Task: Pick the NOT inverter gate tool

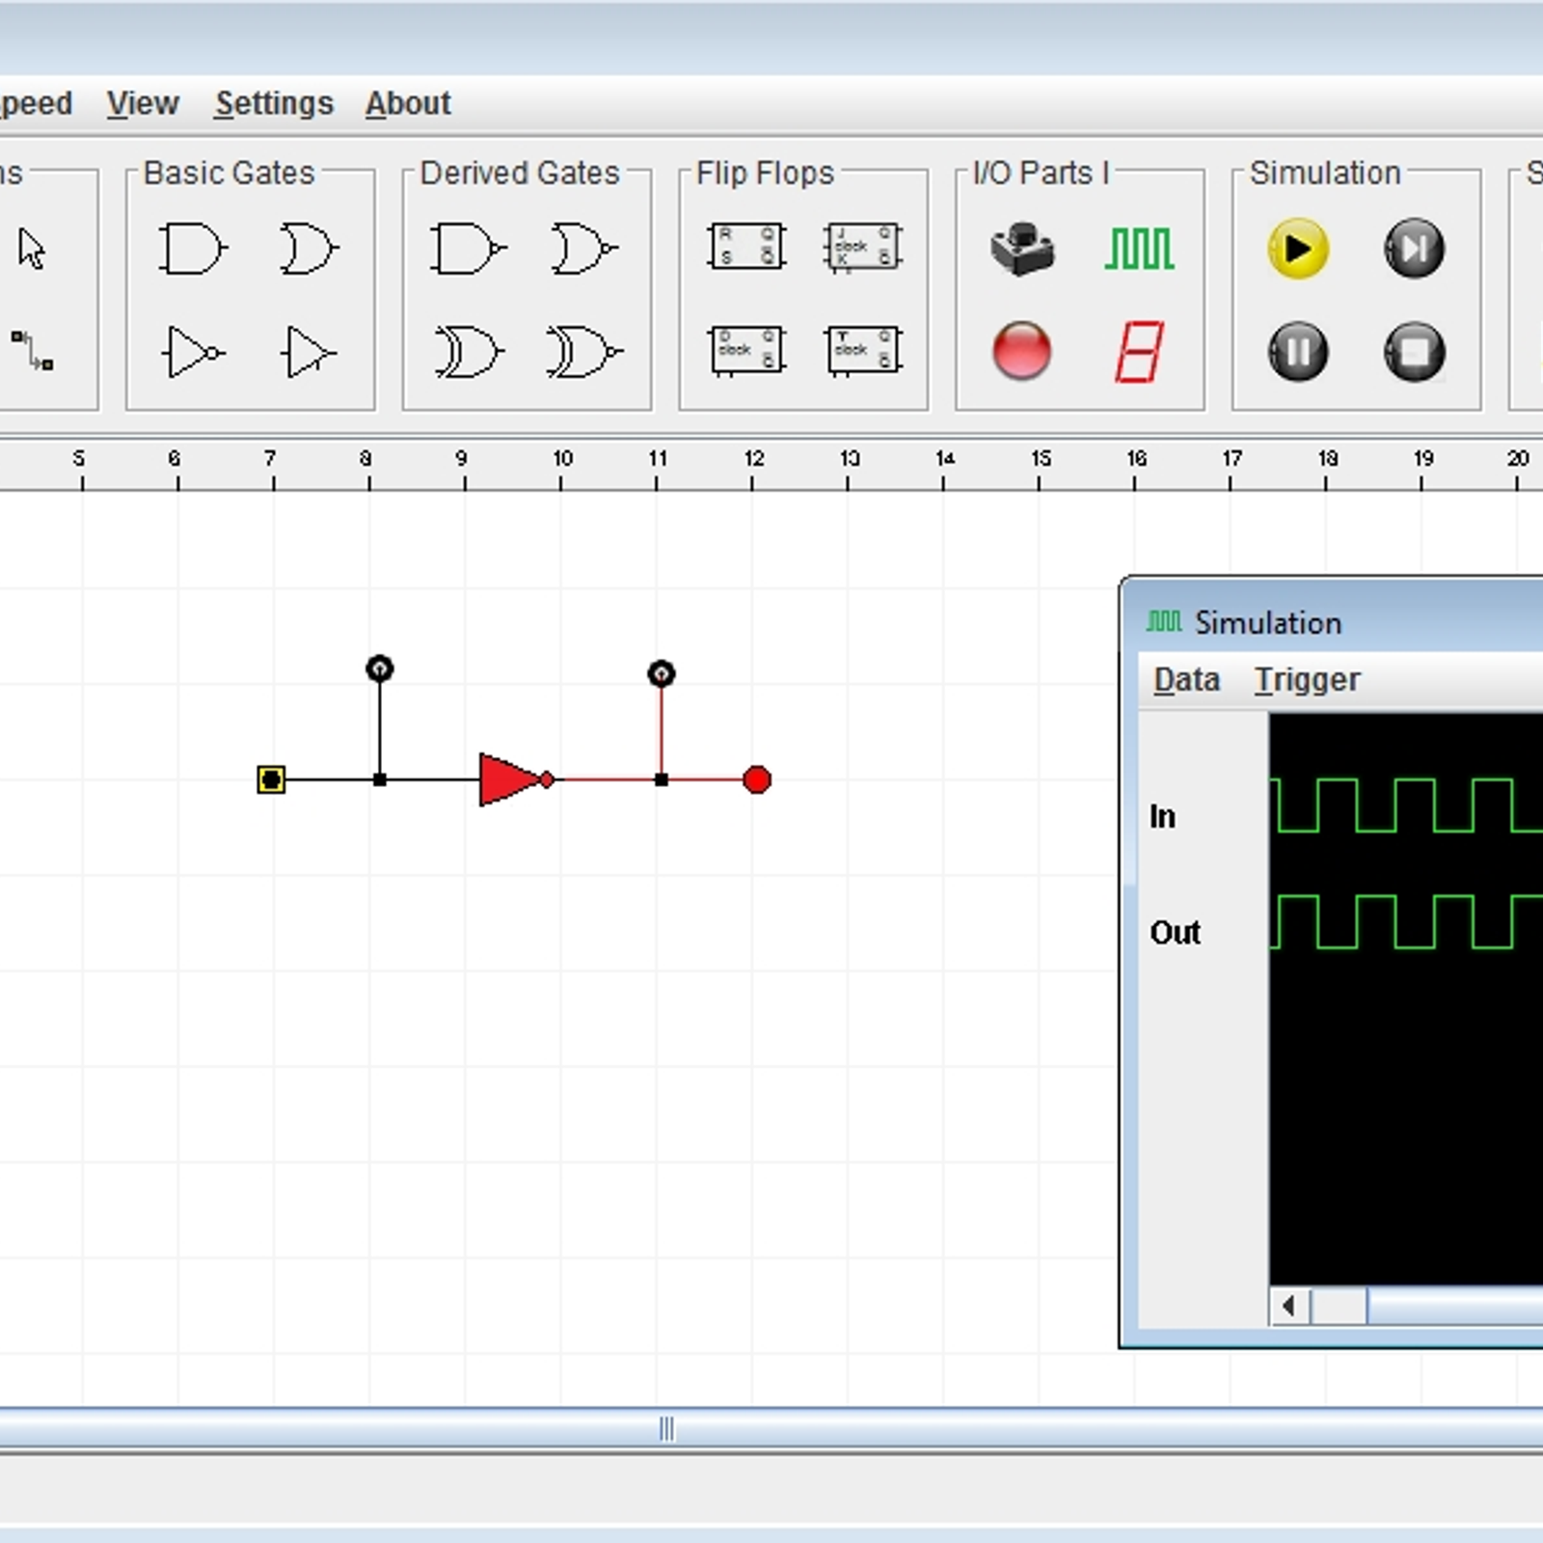Action: (195, 353)
